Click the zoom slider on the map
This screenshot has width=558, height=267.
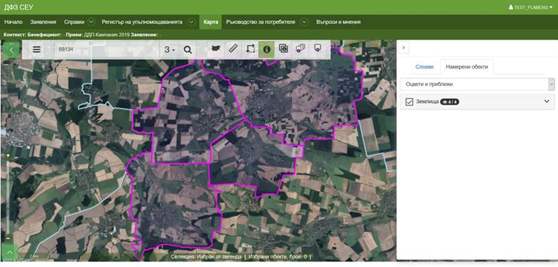[8, 196]
